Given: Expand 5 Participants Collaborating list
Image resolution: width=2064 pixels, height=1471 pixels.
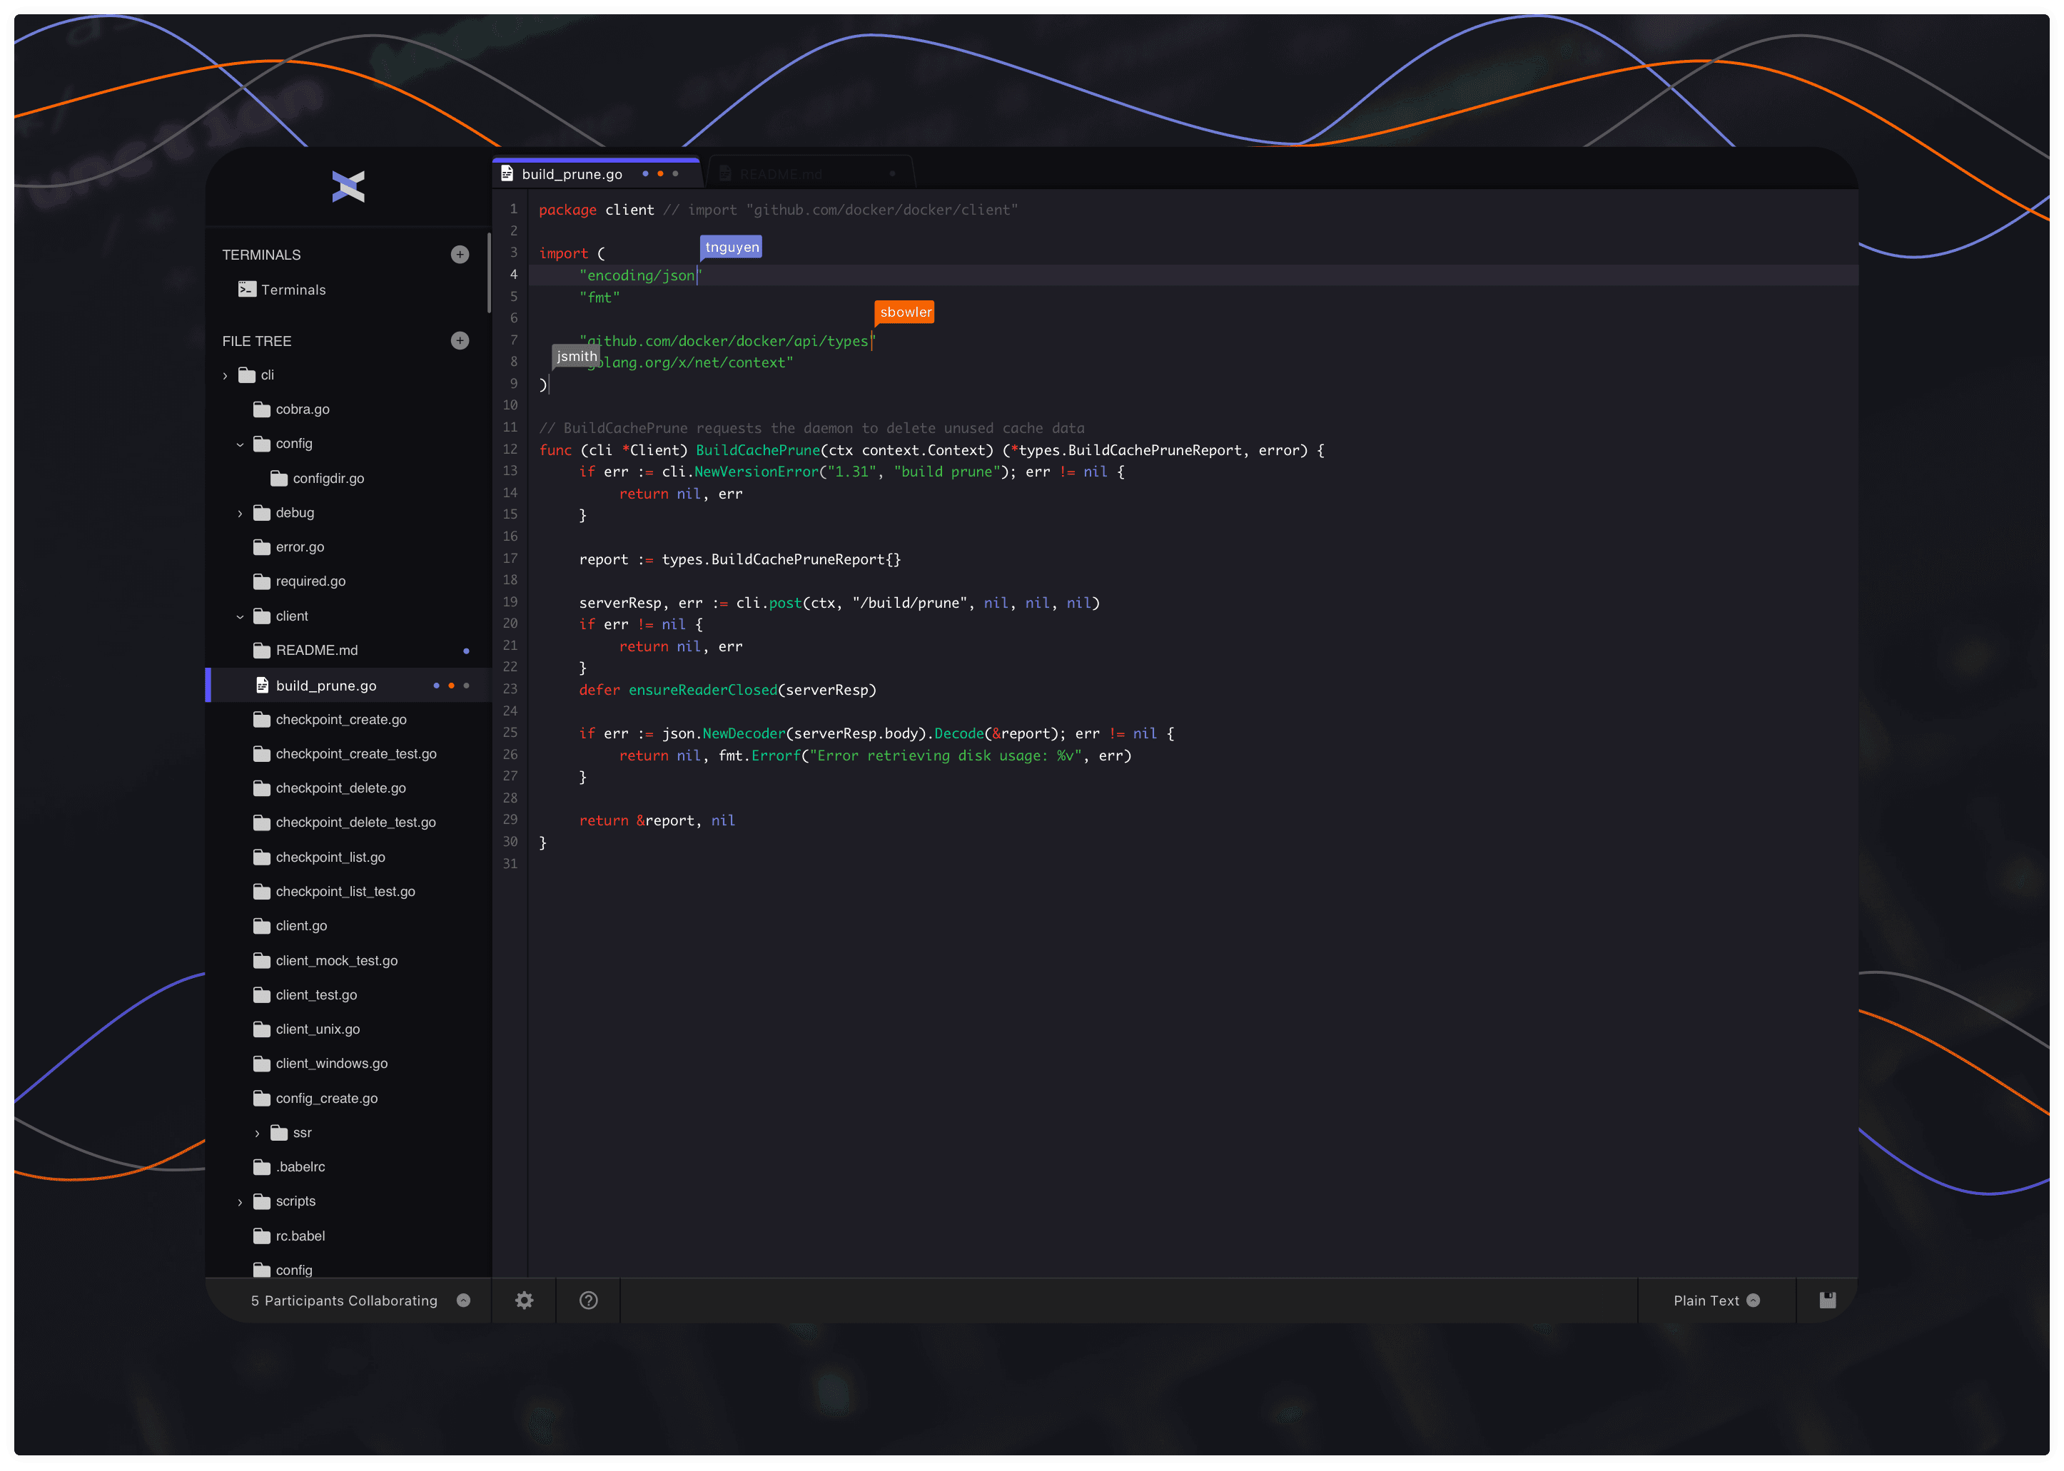Looking at the screenshot, I should 463,1301.
